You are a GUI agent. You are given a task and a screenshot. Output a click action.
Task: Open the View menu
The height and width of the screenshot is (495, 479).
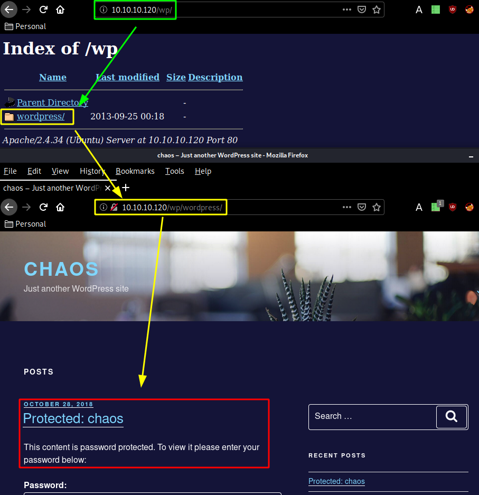[60, 171]
